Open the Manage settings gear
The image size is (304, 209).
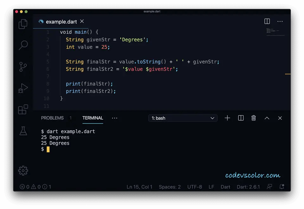click(x=23, y=170)
